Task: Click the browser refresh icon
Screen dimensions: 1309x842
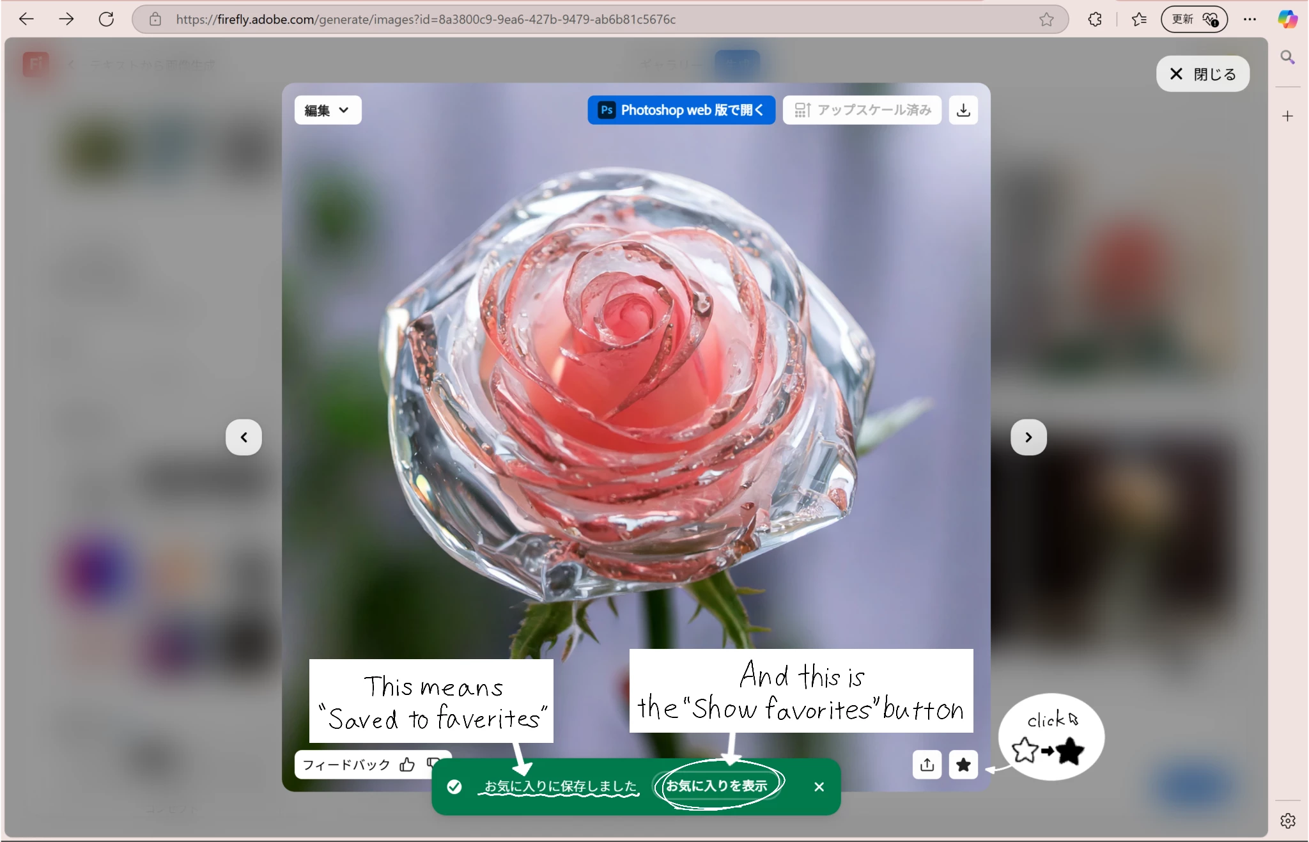Action: click(106, 19)
